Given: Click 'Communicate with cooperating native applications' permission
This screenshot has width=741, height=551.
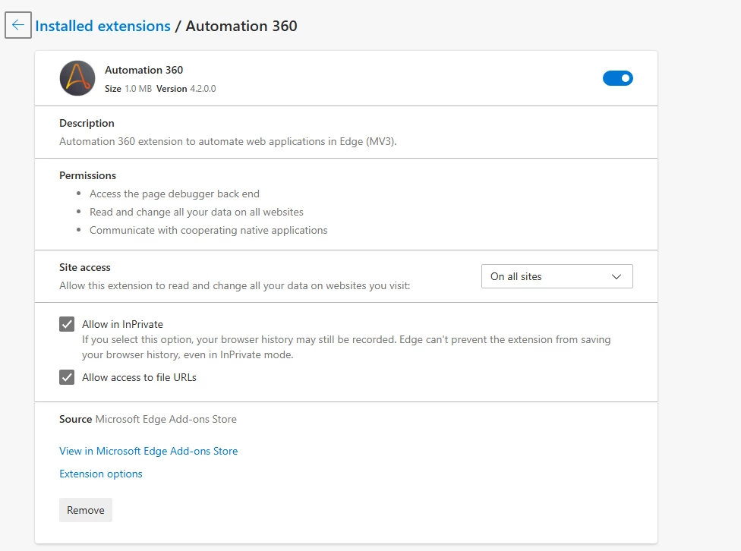Looking at the screenshot, I should point(208,230).
